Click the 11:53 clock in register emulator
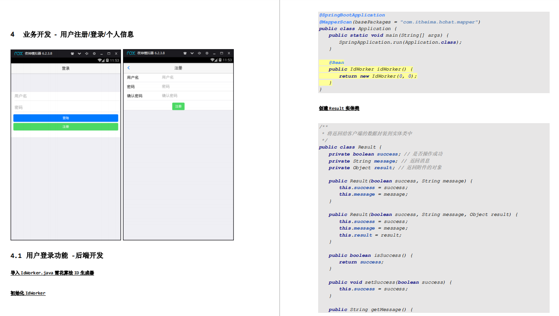The height and width of the screenshot is (316, 559). 227,60
